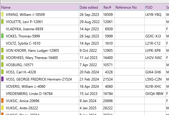The height and width of the screenshot is (115, 169).
Task: Select VUKSIC, Ante-26222
Action: click(22, 108)
